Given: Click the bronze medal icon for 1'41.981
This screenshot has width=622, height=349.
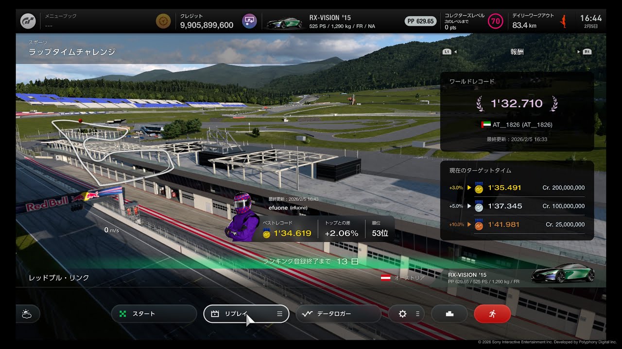Looking at the screenshot, I should pyautogui.click(x=479, y=224).
